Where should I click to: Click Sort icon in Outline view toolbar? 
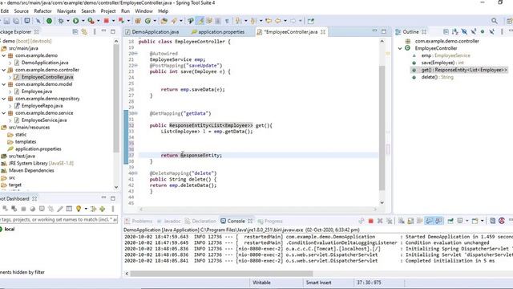455,32
